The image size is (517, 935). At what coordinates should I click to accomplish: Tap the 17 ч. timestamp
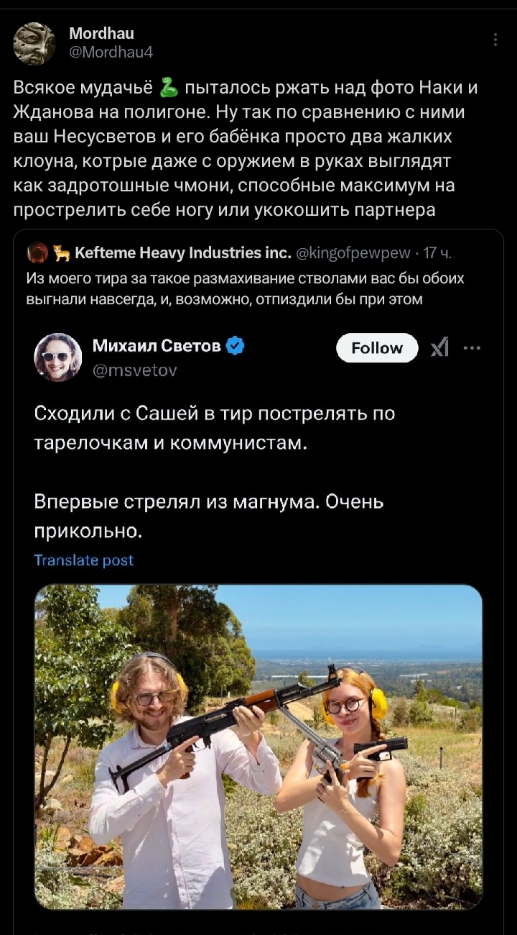[x=438, y=252]
